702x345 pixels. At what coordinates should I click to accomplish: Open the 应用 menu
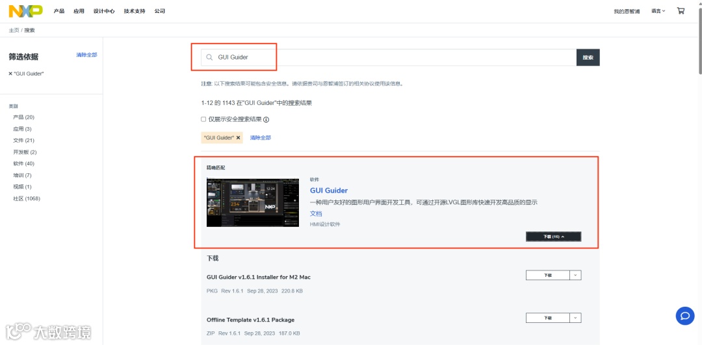pyautogui.click(x=79, y=11)
